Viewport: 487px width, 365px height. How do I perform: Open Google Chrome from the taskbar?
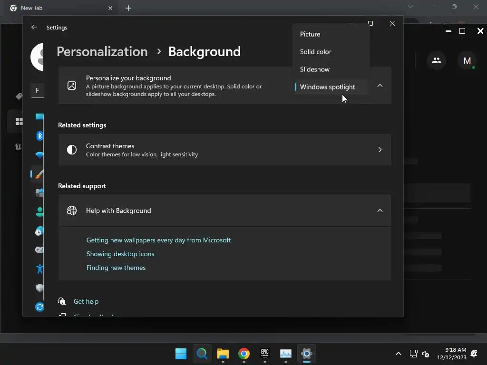click(244, 354)
